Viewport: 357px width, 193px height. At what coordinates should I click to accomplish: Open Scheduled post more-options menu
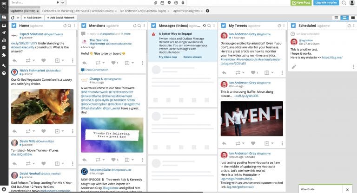tap(353, 67)
